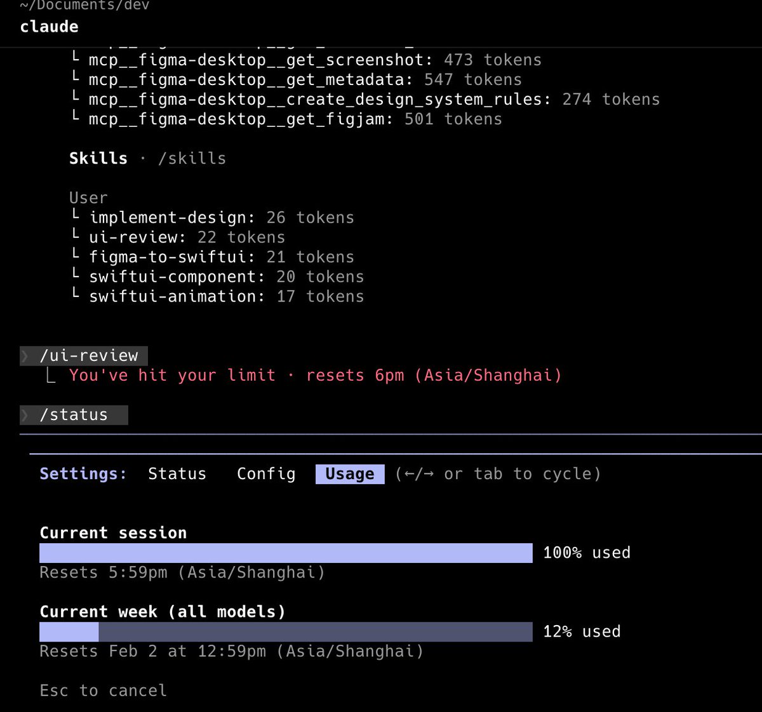Click the /ui-review command line
This screenshot has height=712, width=762.
tap(84, 355)
